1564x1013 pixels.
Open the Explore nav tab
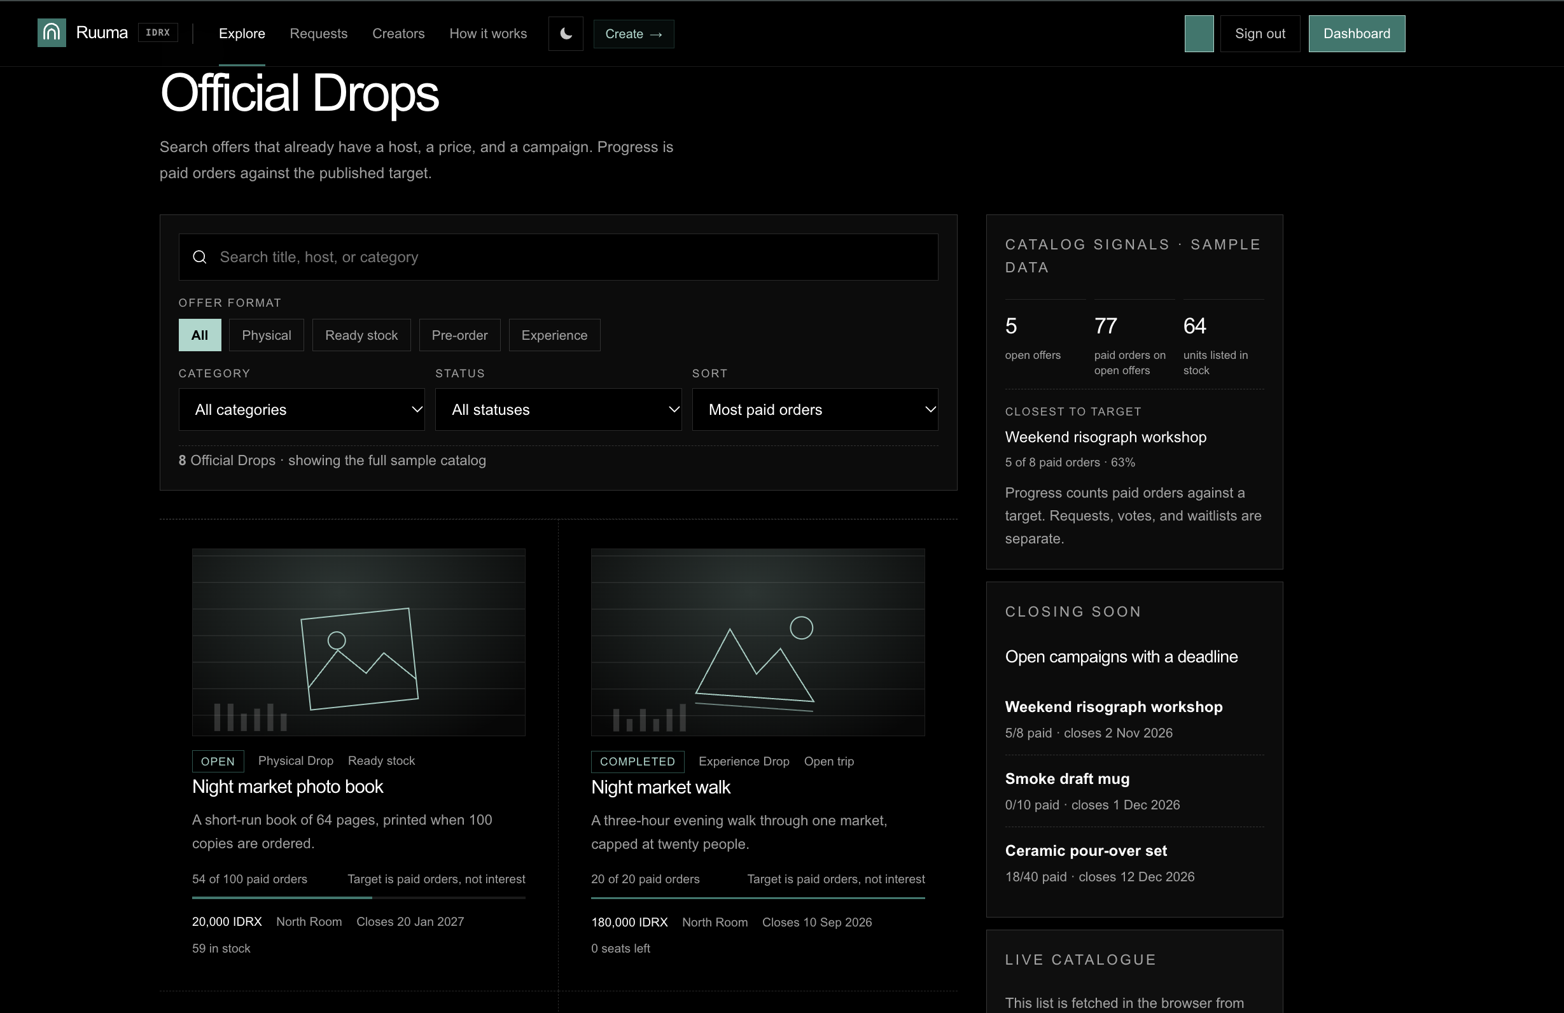coord(242,34)
